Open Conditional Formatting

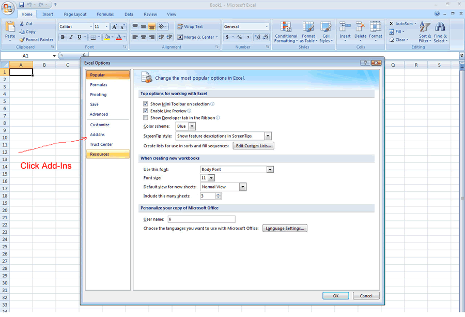point(286,32)
